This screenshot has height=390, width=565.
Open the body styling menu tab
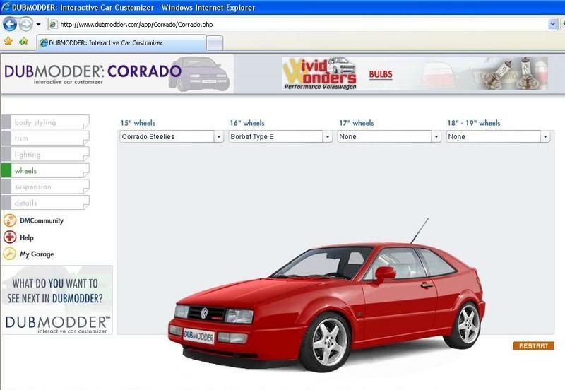tap(46, 122)
